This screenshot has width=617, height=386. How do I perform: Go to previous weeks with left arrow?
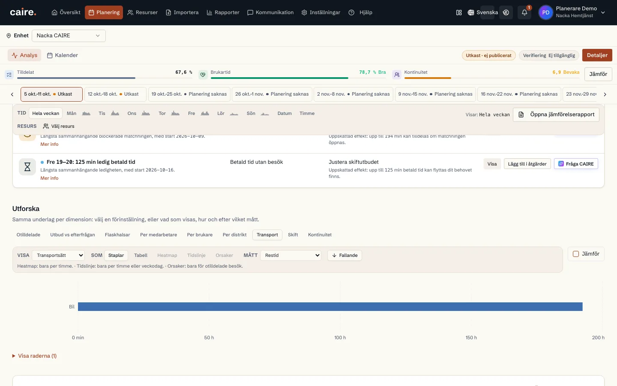click(x=12, y=94)
